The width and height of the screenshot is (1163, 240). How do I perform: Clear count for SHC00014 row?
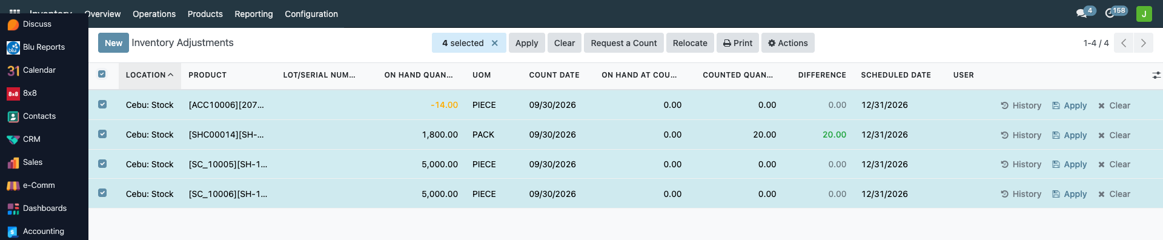point(1114,135)
